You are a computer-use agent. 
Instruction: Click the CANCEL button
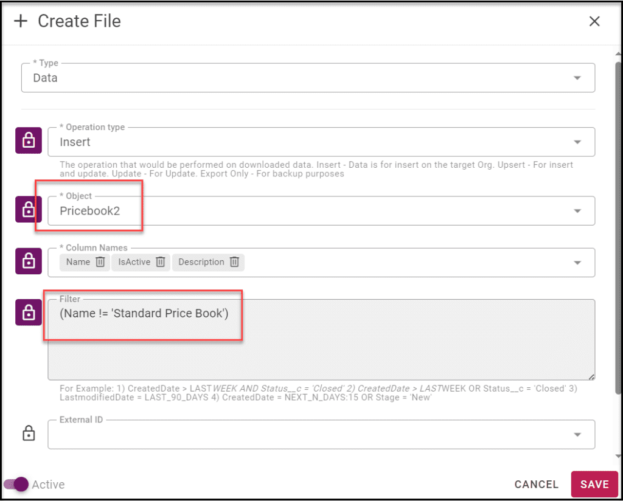click(537, 485)
